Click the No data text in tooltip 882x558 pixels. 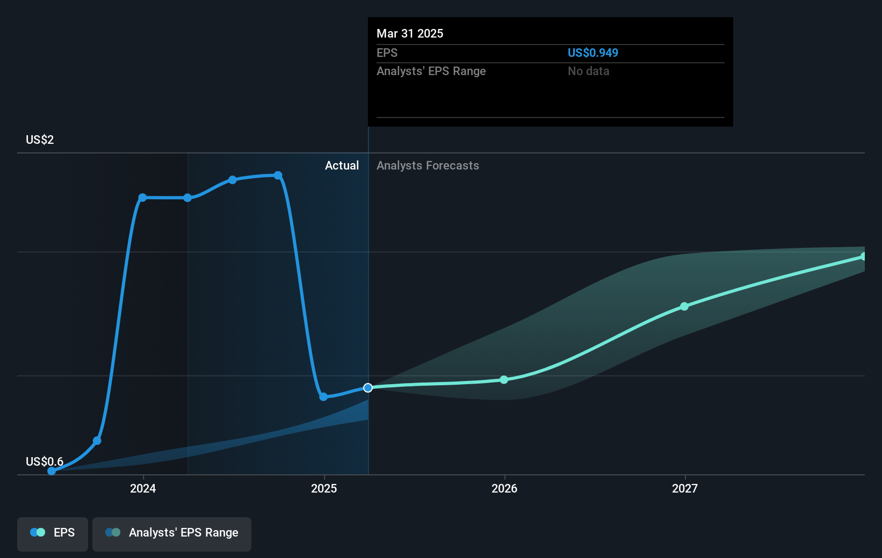[589, 71]
